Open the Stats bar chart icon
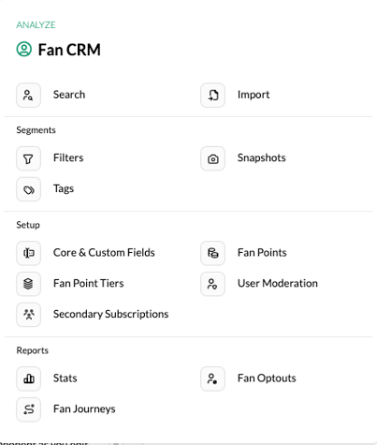Viewport: 377px width, 445px height. (x=28, y=378)
